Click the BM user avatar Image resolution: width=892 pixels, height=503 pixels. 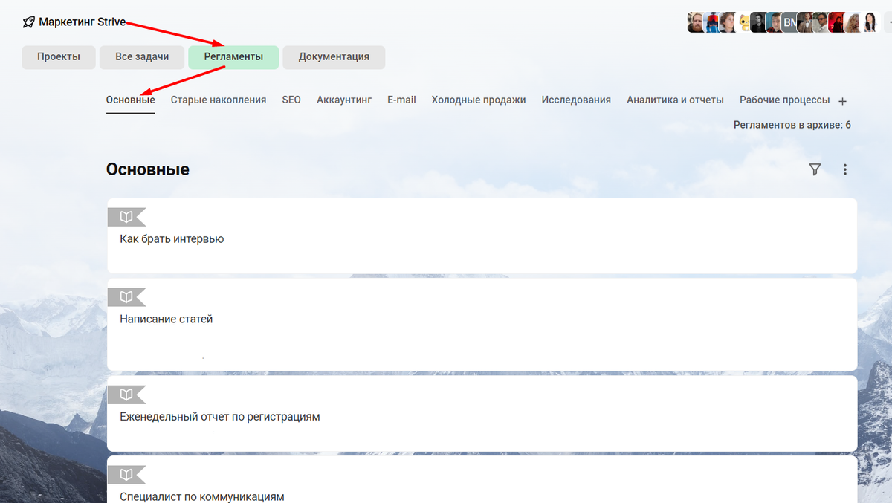point(790,22)
